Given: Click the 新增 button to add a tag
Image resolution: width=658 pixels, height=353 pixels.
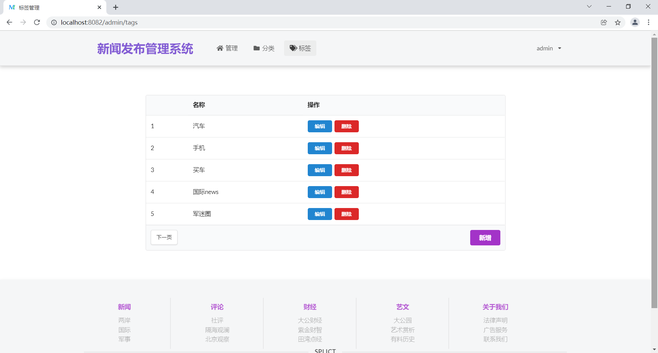Looking at the screenshot, I should [x=485, y=238].
